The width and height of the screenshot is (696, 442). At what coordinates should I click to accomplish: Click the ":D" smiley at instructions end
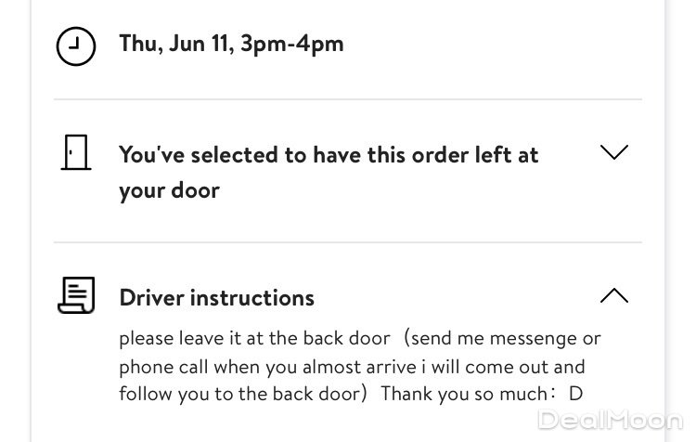568,393
